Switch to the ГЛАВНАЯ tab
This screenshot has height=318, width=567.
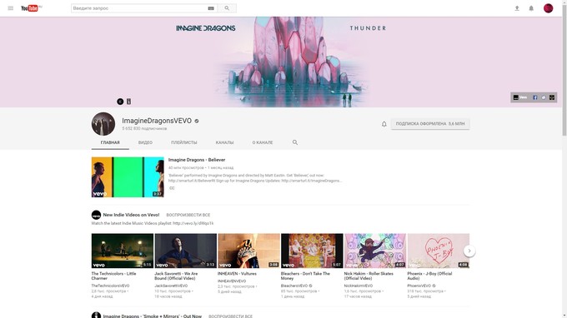coord(110,142)
